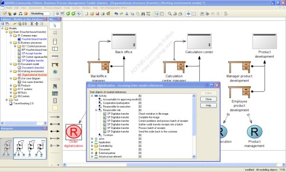Expand the External partner node

coord(92,153)
